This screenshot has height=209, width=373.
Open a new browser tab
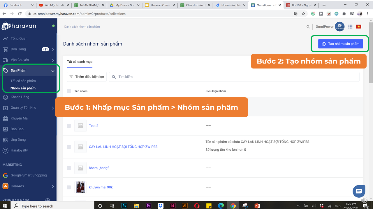324,5
